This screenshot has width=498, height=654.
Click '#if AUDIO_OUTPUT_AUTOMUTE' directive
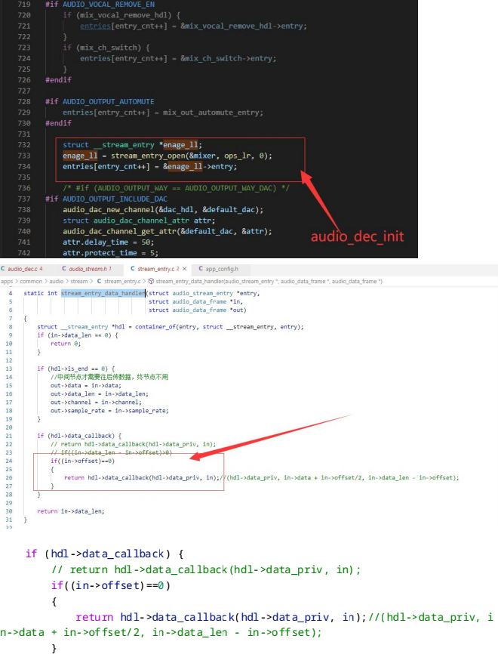pos(100,101)
